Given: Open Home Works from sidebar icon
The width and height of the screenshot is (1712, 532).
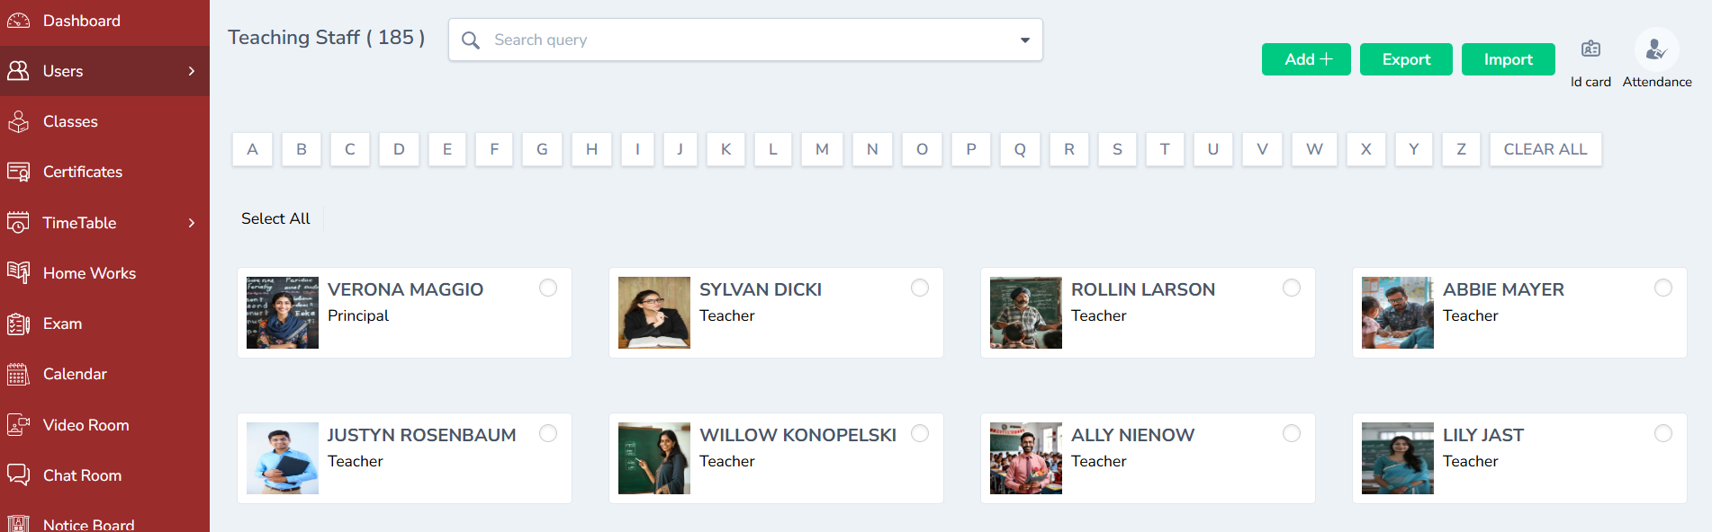Looking at the screenshot, I should tap(18, 273).
